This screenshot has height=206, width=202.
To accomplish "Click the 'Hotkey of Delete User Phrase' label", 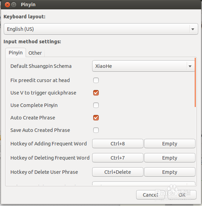I will click(x=44, y=172).
